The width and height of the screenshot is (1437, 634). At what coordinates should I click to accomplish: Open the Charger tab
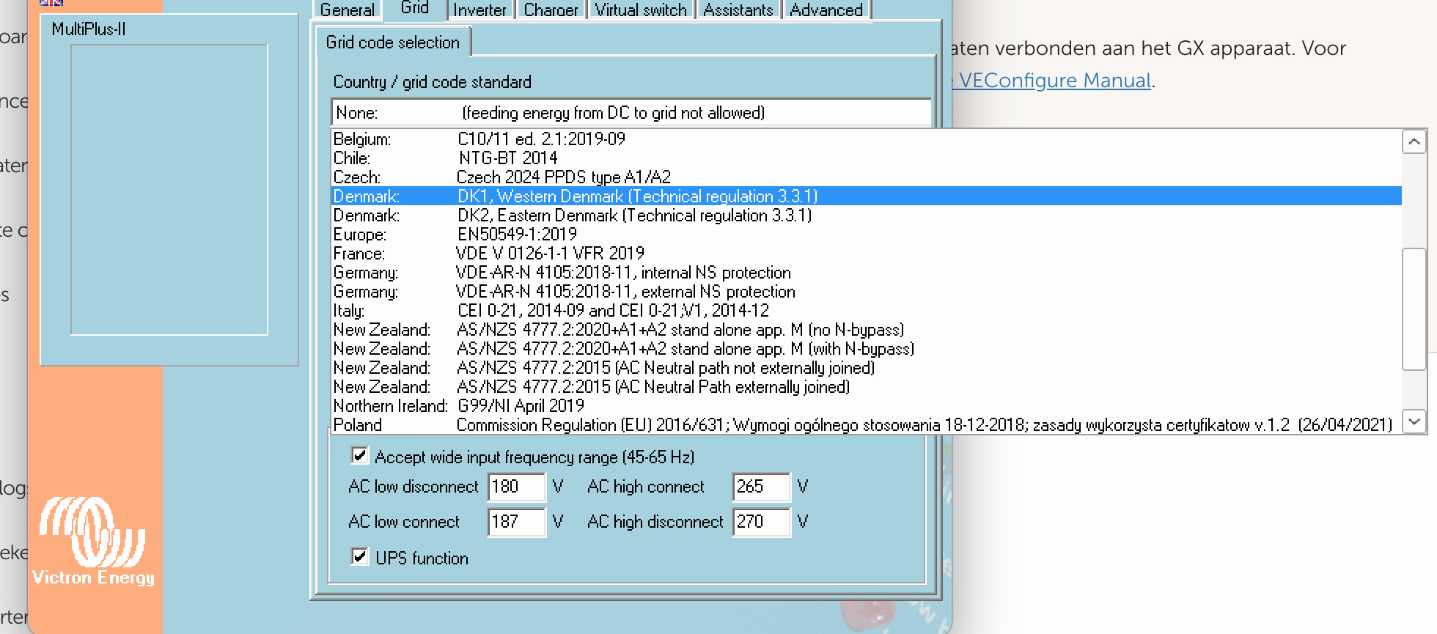[551, 10]
